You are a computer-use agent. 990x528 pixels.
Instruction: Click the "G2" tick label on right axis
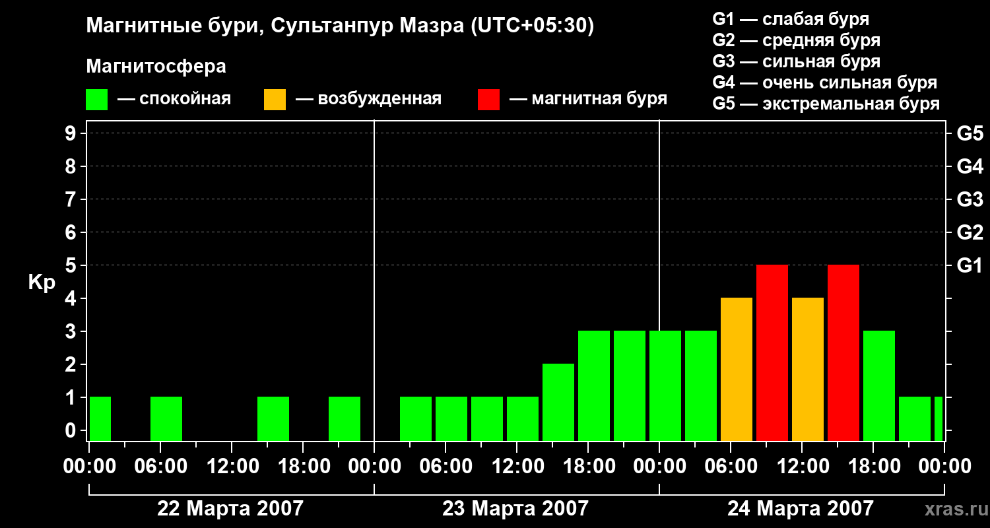click(x=970, y=232)
